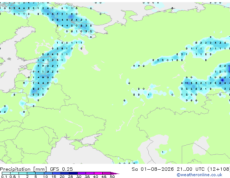The height and width of the screenshot is (178, 230).
Task: Click the 10–15 mm legend color swatch
Action: click(48, 173)
